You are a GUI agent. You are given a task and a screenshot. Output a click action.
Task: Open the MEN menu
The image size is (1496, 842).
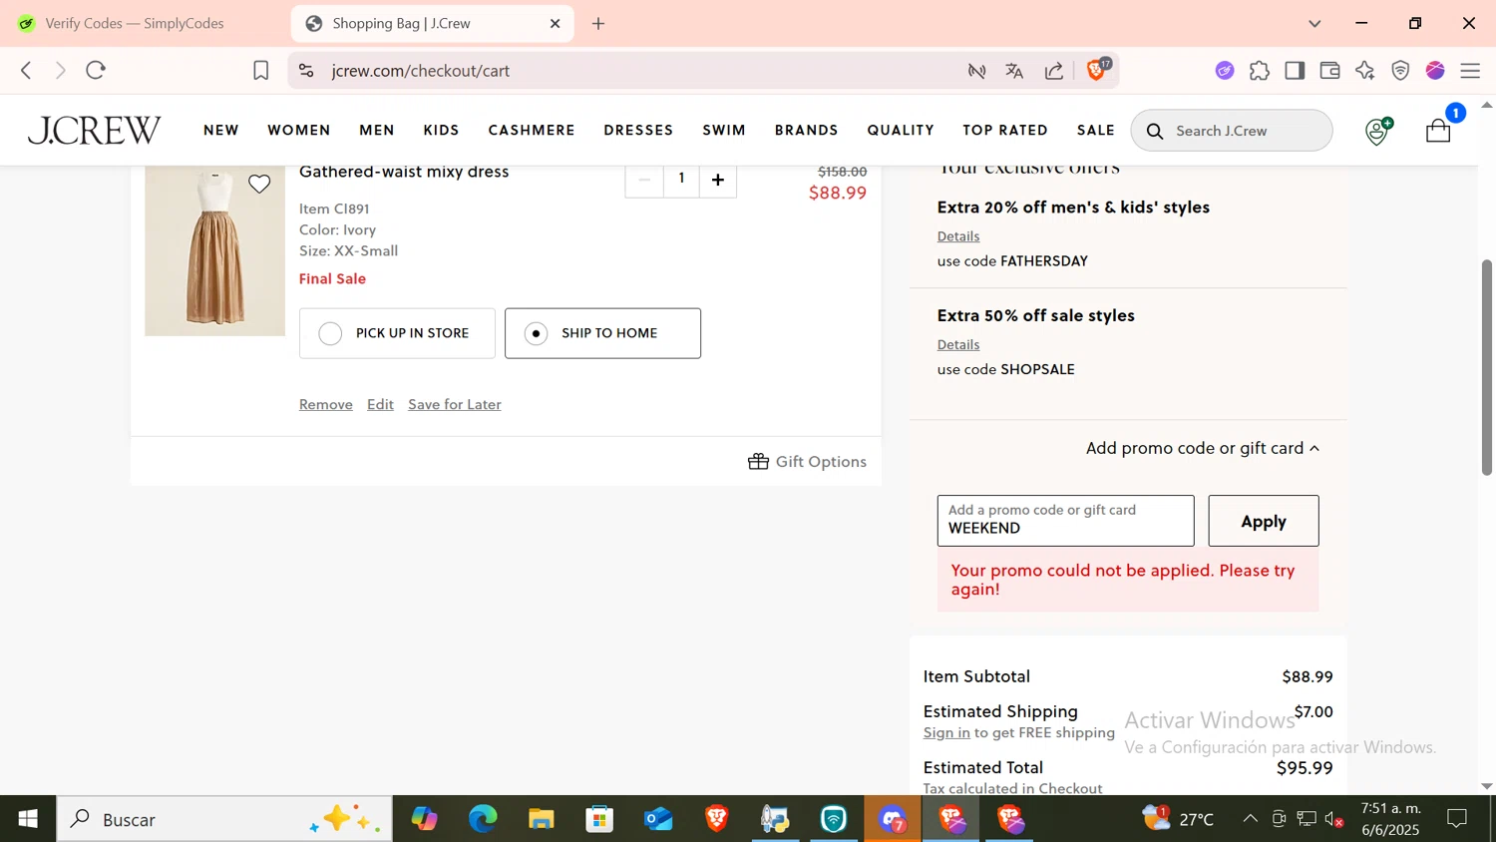(x=377, y=131)
